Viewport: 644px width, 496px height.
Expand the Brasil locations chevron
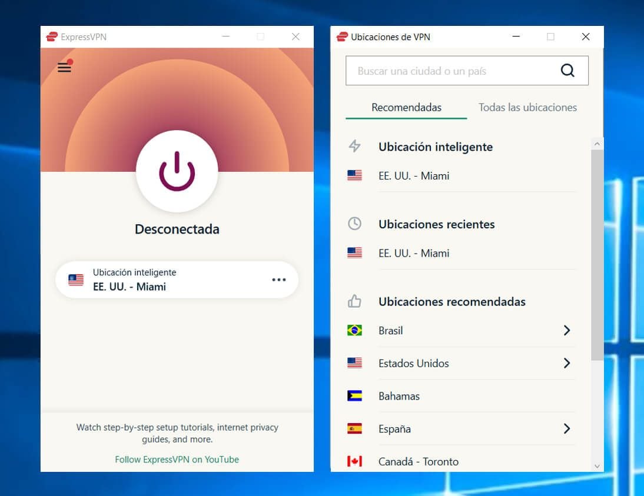567,330
